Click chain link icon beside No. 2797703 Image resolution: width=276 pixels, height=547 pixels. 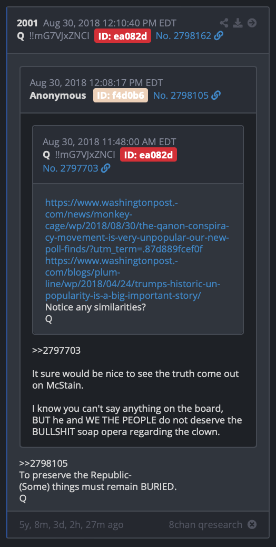click(x=105, y=168)
